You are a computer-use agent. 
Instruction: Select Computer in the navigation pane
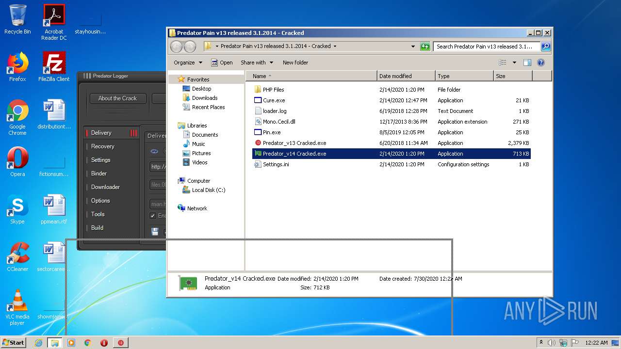[198, 181]
